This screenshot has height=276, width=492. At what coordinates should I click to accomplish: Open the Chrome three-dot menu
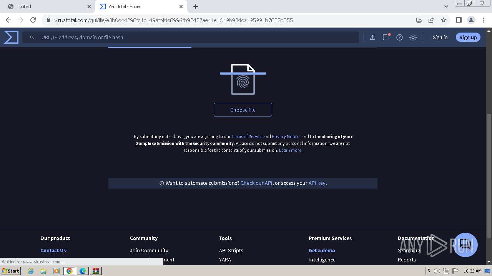coord(483,20)
